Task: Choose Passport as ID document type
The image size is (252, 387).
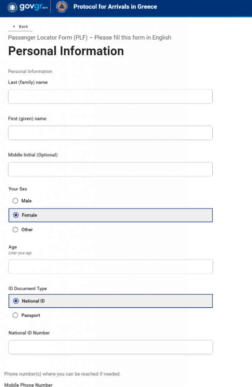Action: 16,315
